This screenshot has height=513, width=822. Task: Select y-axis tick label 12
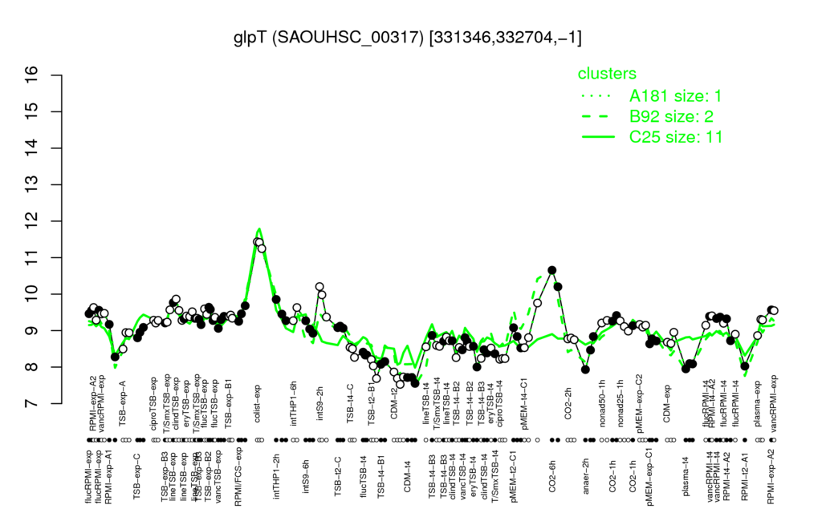coord(31,221)
